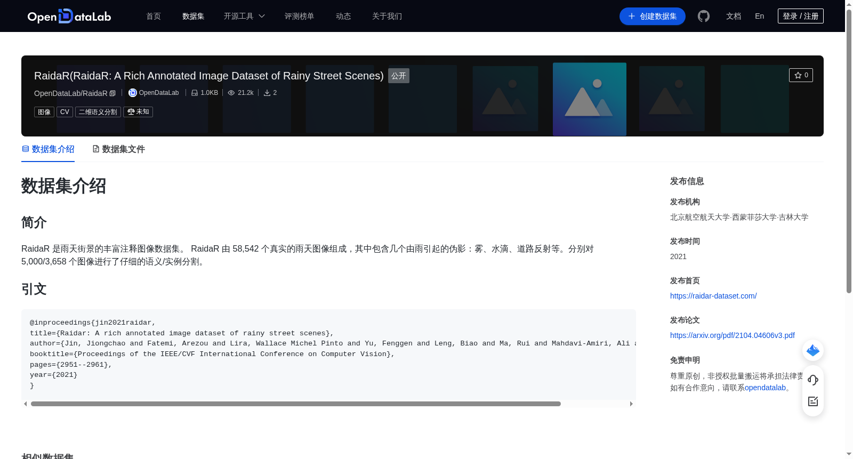
Task: Click the OpenDataLab publisher name
Action: pos(159,93)
